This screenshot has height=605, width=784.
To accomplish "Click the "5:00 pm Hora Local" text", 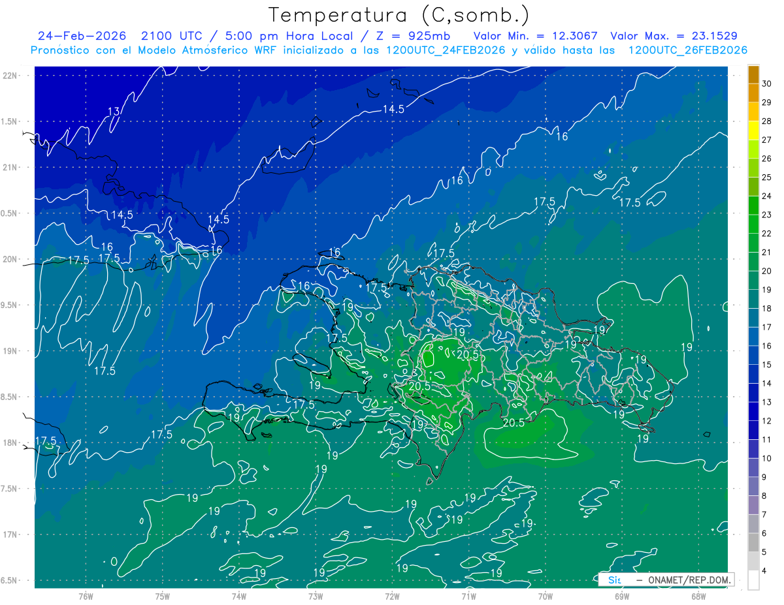I will [x=289, y=36].
